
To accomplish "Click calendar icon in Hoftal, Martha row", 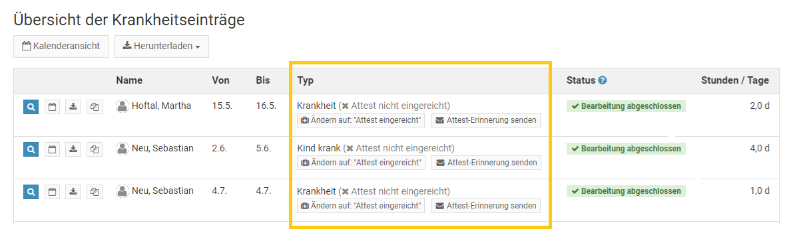I will [x=53, y=107].
